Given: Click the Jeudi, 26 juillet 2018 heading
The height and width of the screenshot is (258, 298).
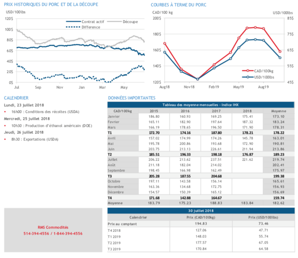Looking at the screenshot, I should [x=24, y=132].
